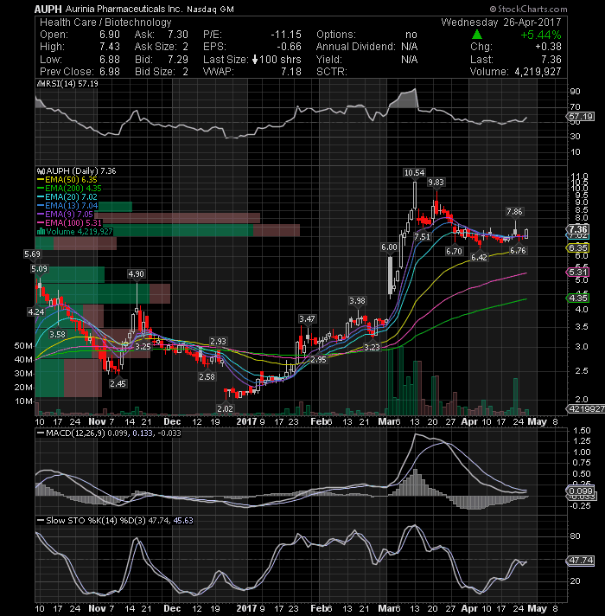
Task: Click the 5.31 pink axis value tag
Action: tap(578, 273)
